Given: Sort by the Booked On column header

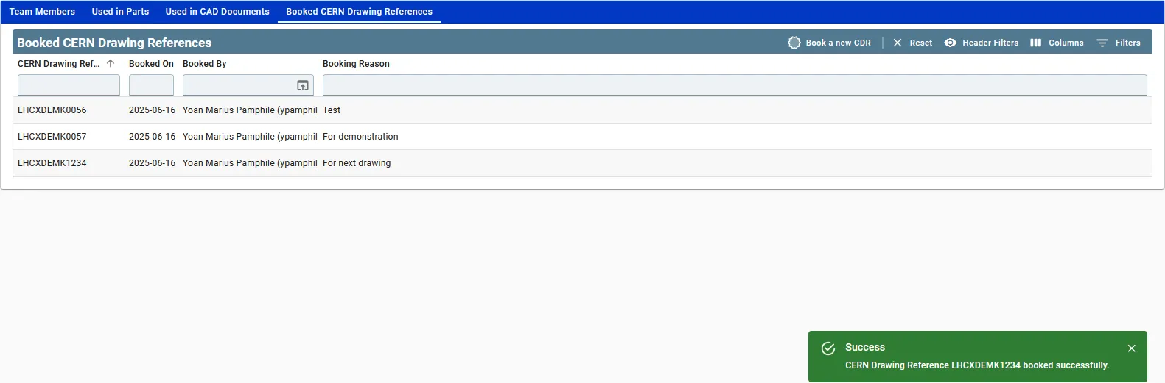Looking at the screenshot, I should click(151, 64).
